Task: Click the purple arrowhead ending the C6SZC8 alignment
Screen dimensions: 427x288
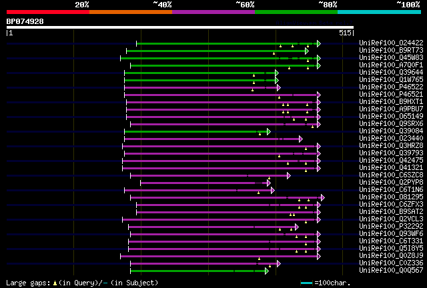Action: click(x=289, y=176)
